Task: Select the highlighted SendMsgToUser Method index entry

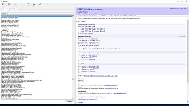Action: coord(37,16)
